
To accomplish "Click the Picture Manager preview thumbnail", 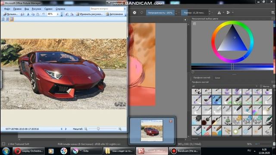I will [152, 130].
